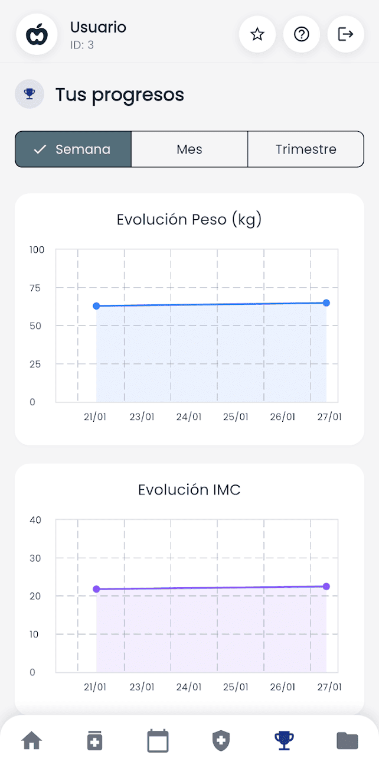Click the star favorites icon at top
Image resolution: width=379 pixels, height=768 pixels.
pyautogui.click(x=257, y=34)
